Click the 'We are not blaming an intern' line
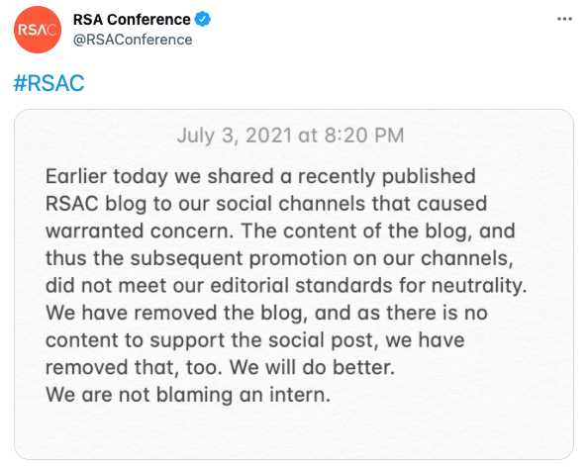This screenshot has height=467, width=588. point(188,395)
